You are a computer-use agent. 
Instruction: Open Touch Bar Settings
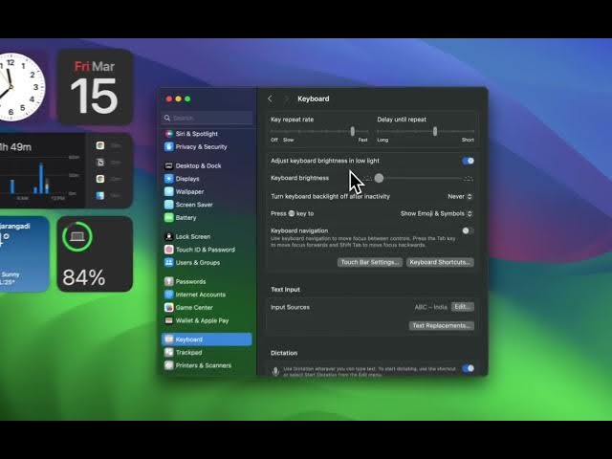point(370,262)
